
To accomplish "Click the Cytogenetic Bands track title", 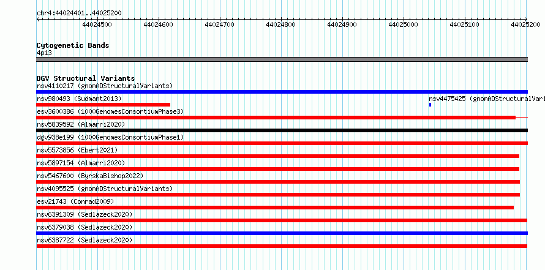I will click(73, 45).
